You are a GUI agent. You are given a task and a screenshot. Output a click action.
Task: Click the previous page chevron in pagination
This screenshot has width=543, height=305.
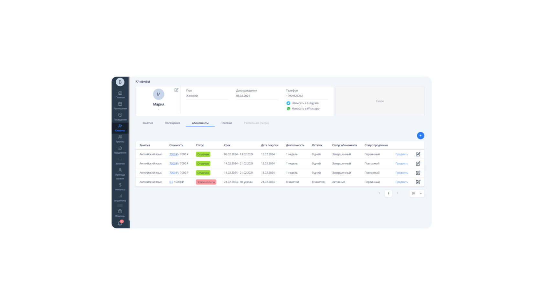[379, 193]
